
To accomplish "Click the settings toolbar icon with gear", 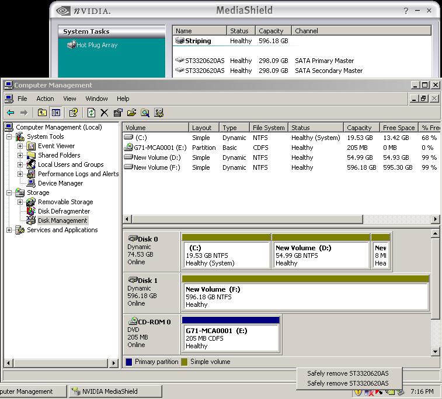I will click(x=159, y=113).
